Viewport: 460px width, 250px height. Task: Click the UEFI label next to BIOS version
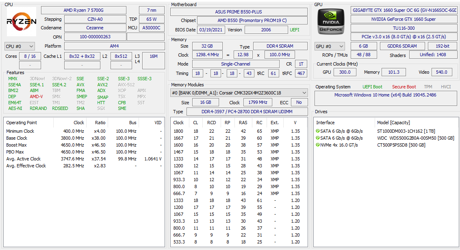coord(295,30)
